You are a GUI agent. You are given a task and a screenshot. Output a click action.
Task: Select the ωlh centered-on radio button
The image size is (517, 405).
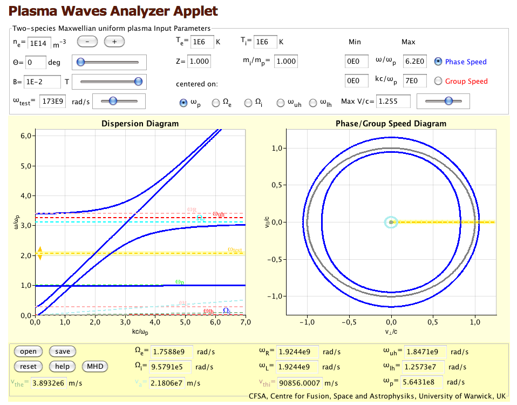coord(313,102)
